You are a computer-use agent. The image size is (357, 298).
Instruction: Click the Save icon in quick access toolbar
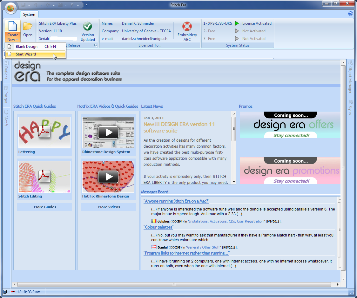pos(23,5)
